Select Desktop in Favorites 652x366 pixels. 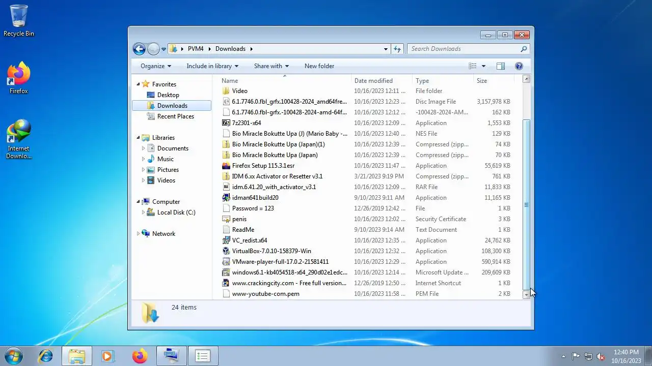coord(168,95)
